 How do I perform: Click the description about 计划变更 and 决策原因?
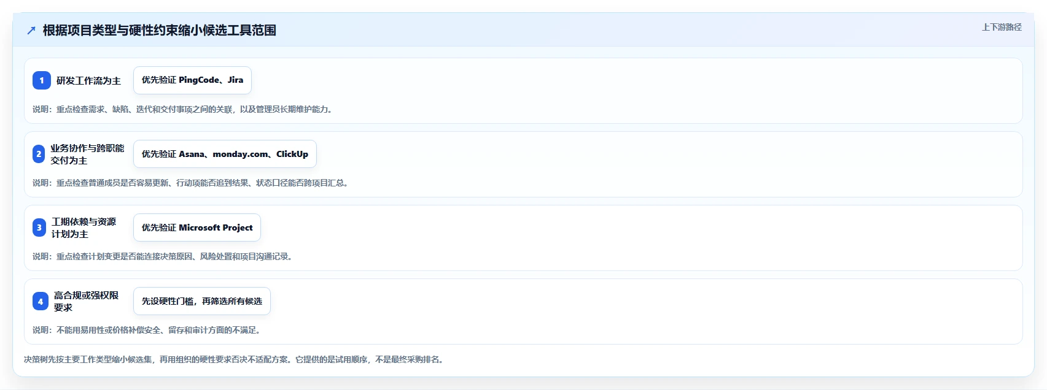tap(163, 256)
